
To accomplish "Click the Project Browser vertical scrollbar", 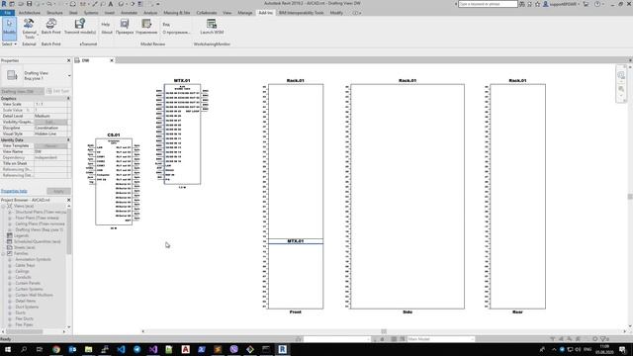I will click(x=68, y=231).
